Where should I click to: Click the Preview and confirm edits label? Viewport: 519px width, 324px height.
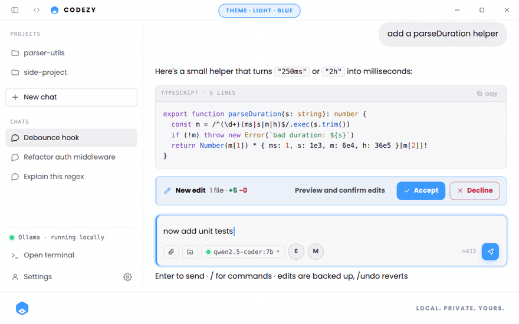point(340,190)
